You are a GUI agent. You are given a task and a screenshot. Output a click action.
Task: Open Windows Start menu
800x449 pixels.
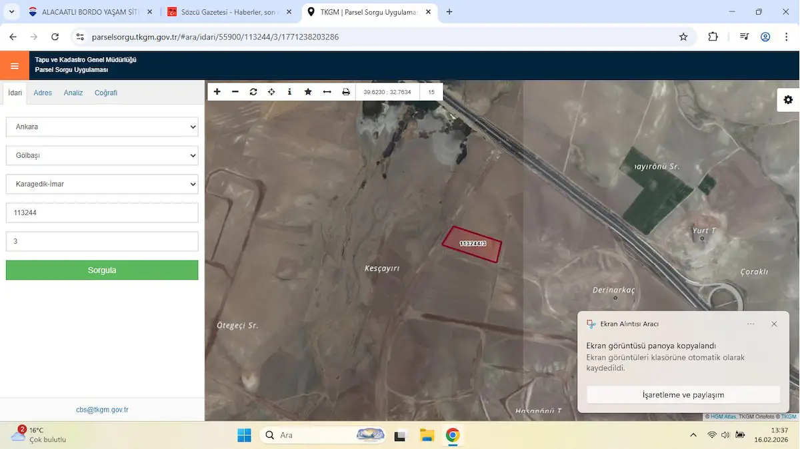(x=245, y=435)
